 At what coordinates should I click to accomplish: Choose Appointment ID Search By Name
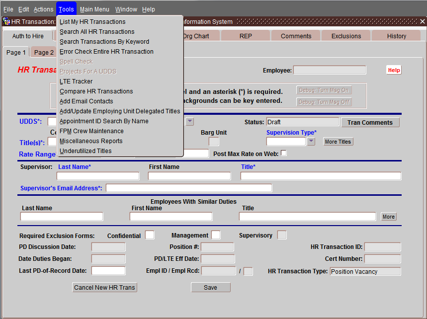(x=120, y=121)
